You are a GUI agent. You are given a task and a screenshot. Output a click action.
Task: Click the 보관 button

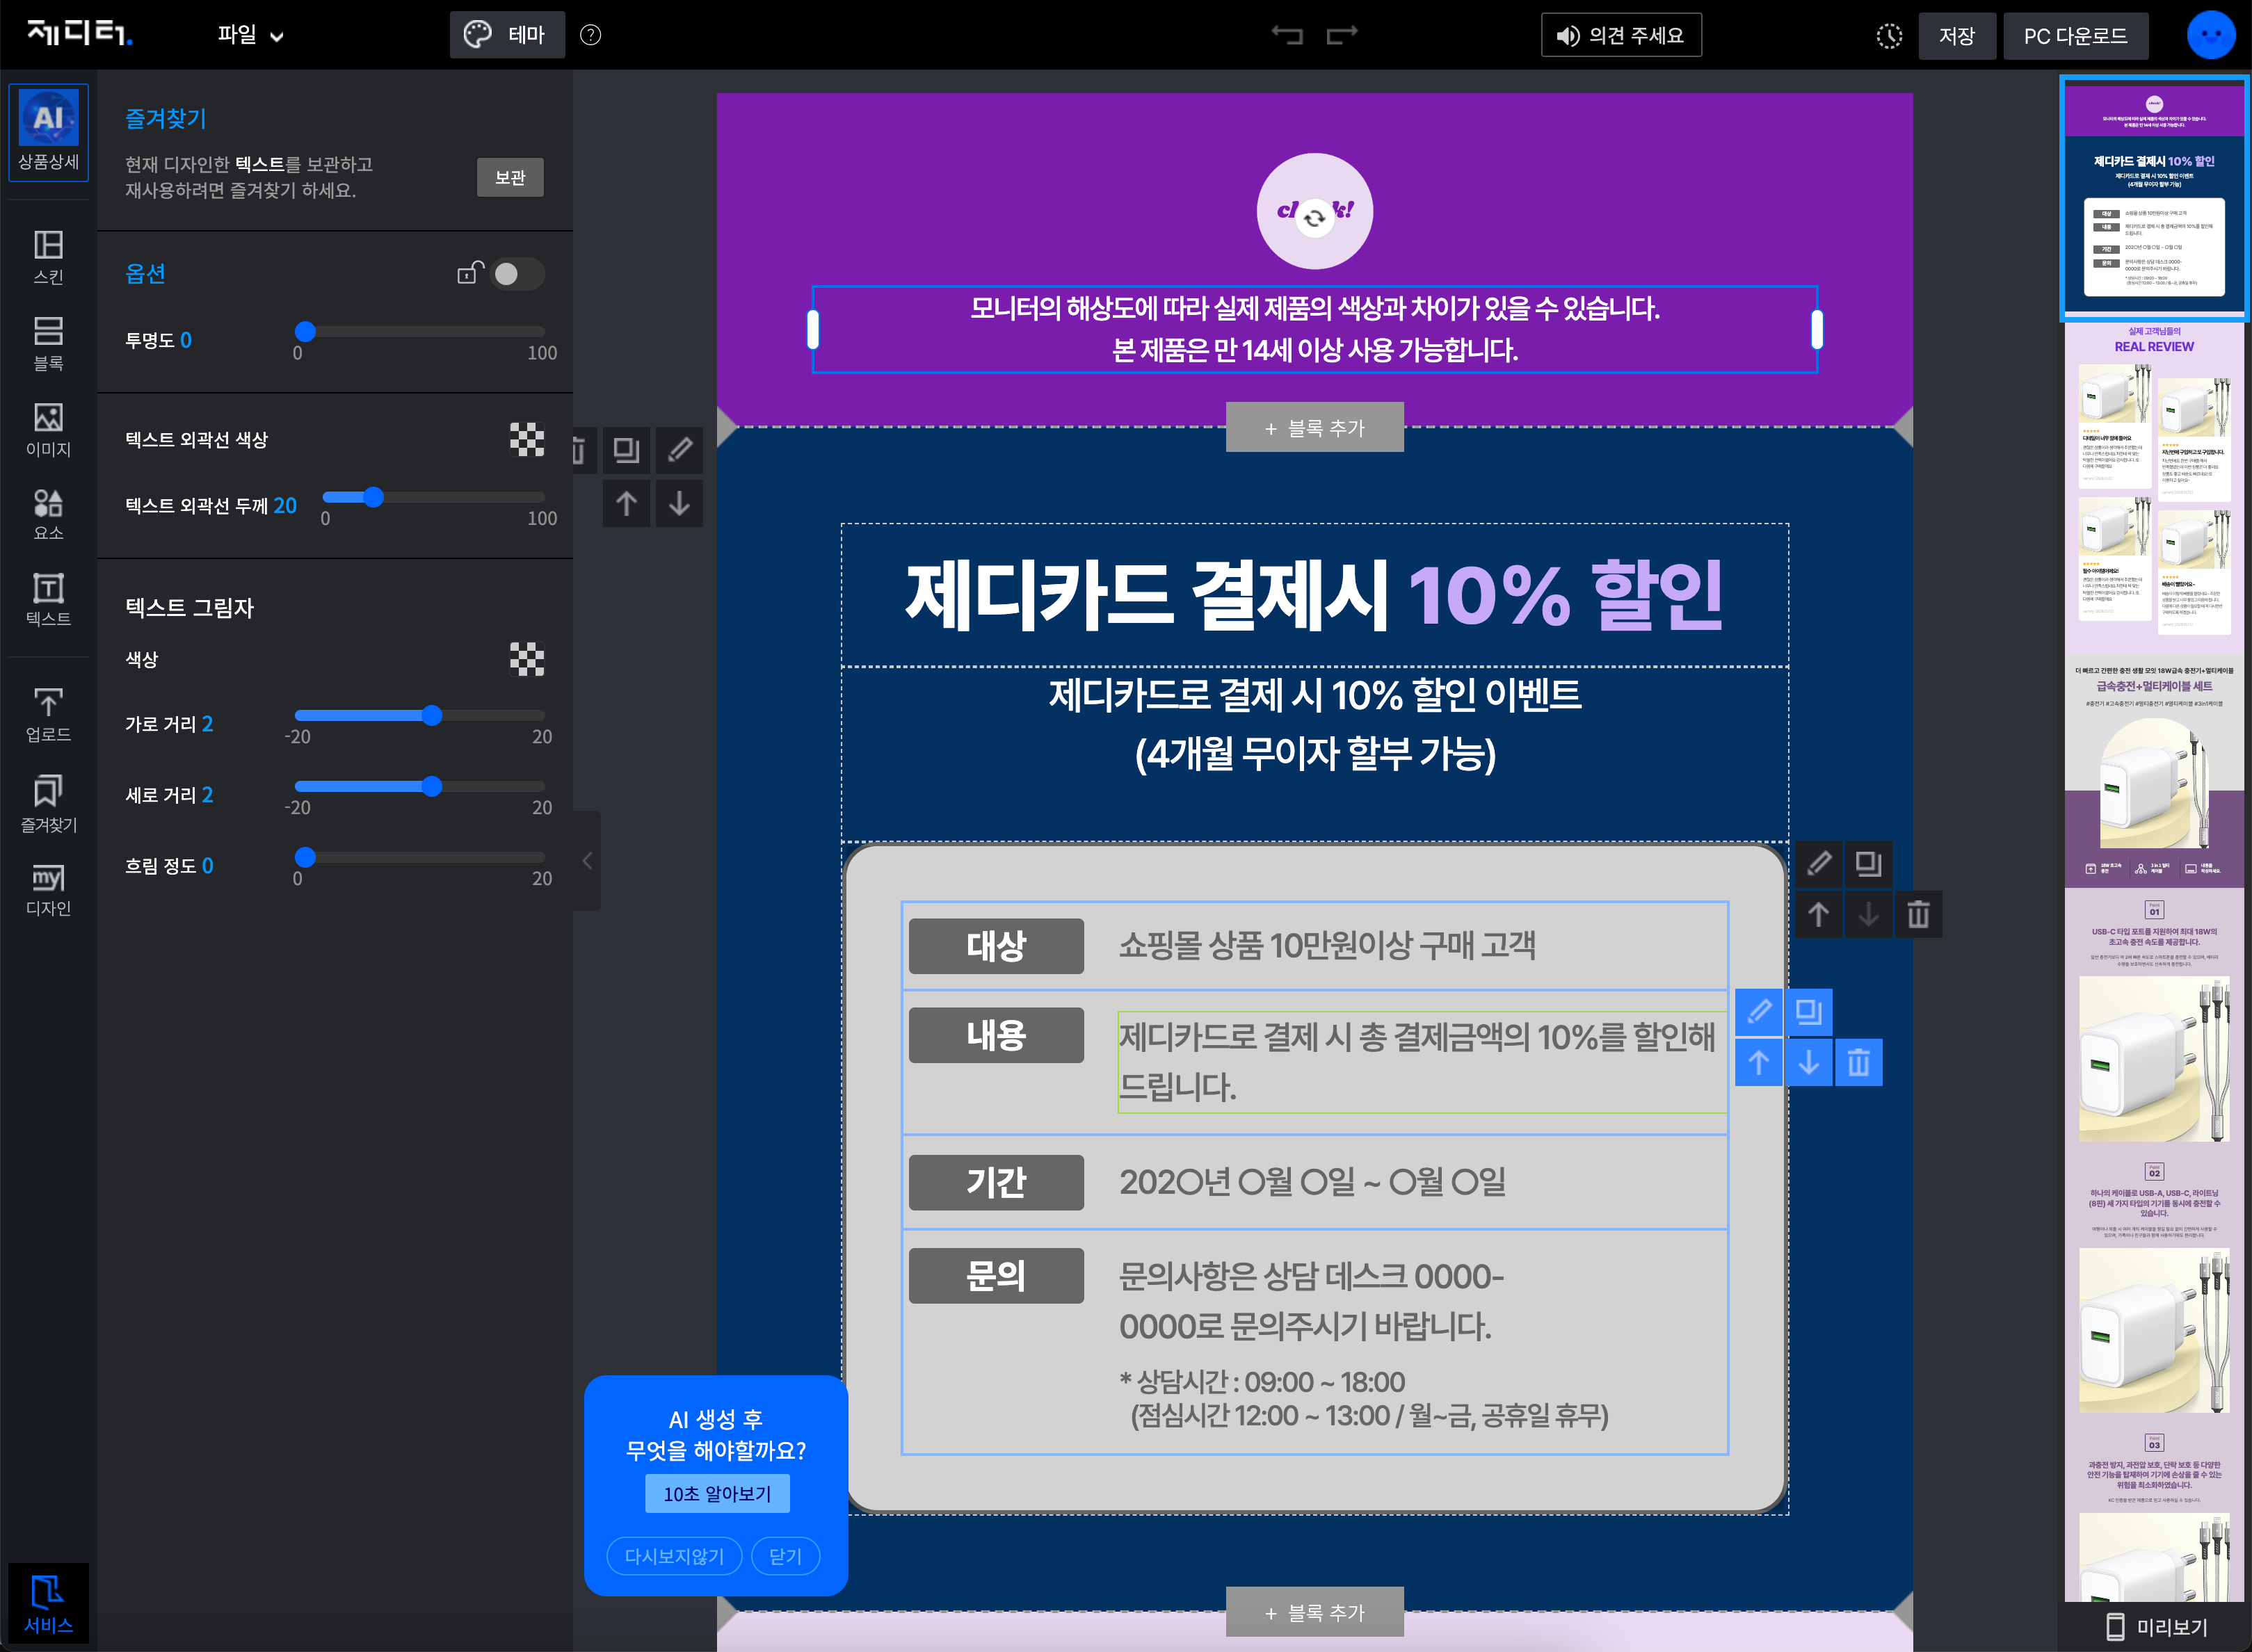tap(510, 177)
